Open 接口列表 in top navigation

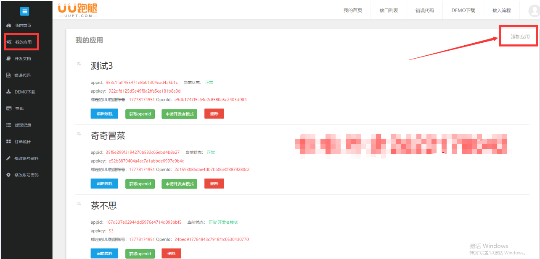click(389, 10)
